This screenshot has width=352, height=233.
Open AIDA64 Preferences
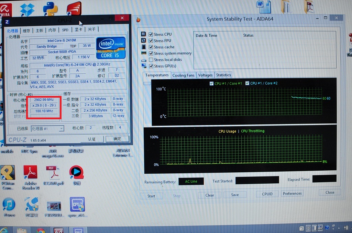[292, 193]
